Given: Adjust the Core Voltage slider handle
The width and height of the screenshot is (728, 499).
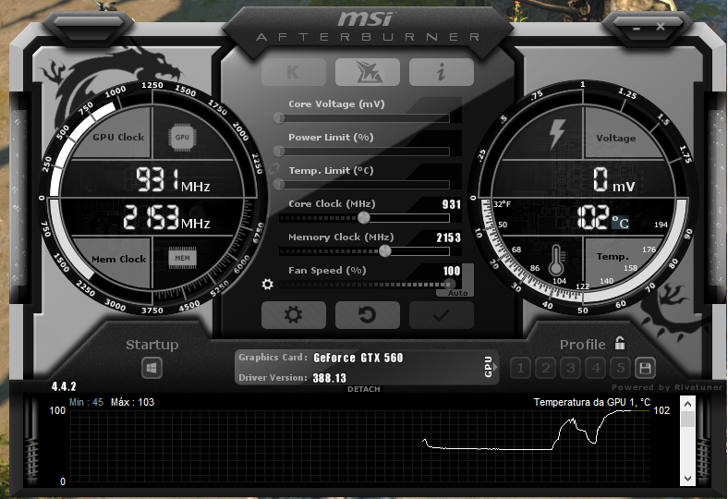Looking at the screenshot, I should tap(279, 118).
